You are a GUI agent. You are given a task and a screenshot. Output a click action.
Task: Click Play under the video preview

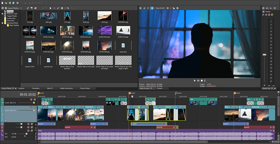click(x=195, y=81)
